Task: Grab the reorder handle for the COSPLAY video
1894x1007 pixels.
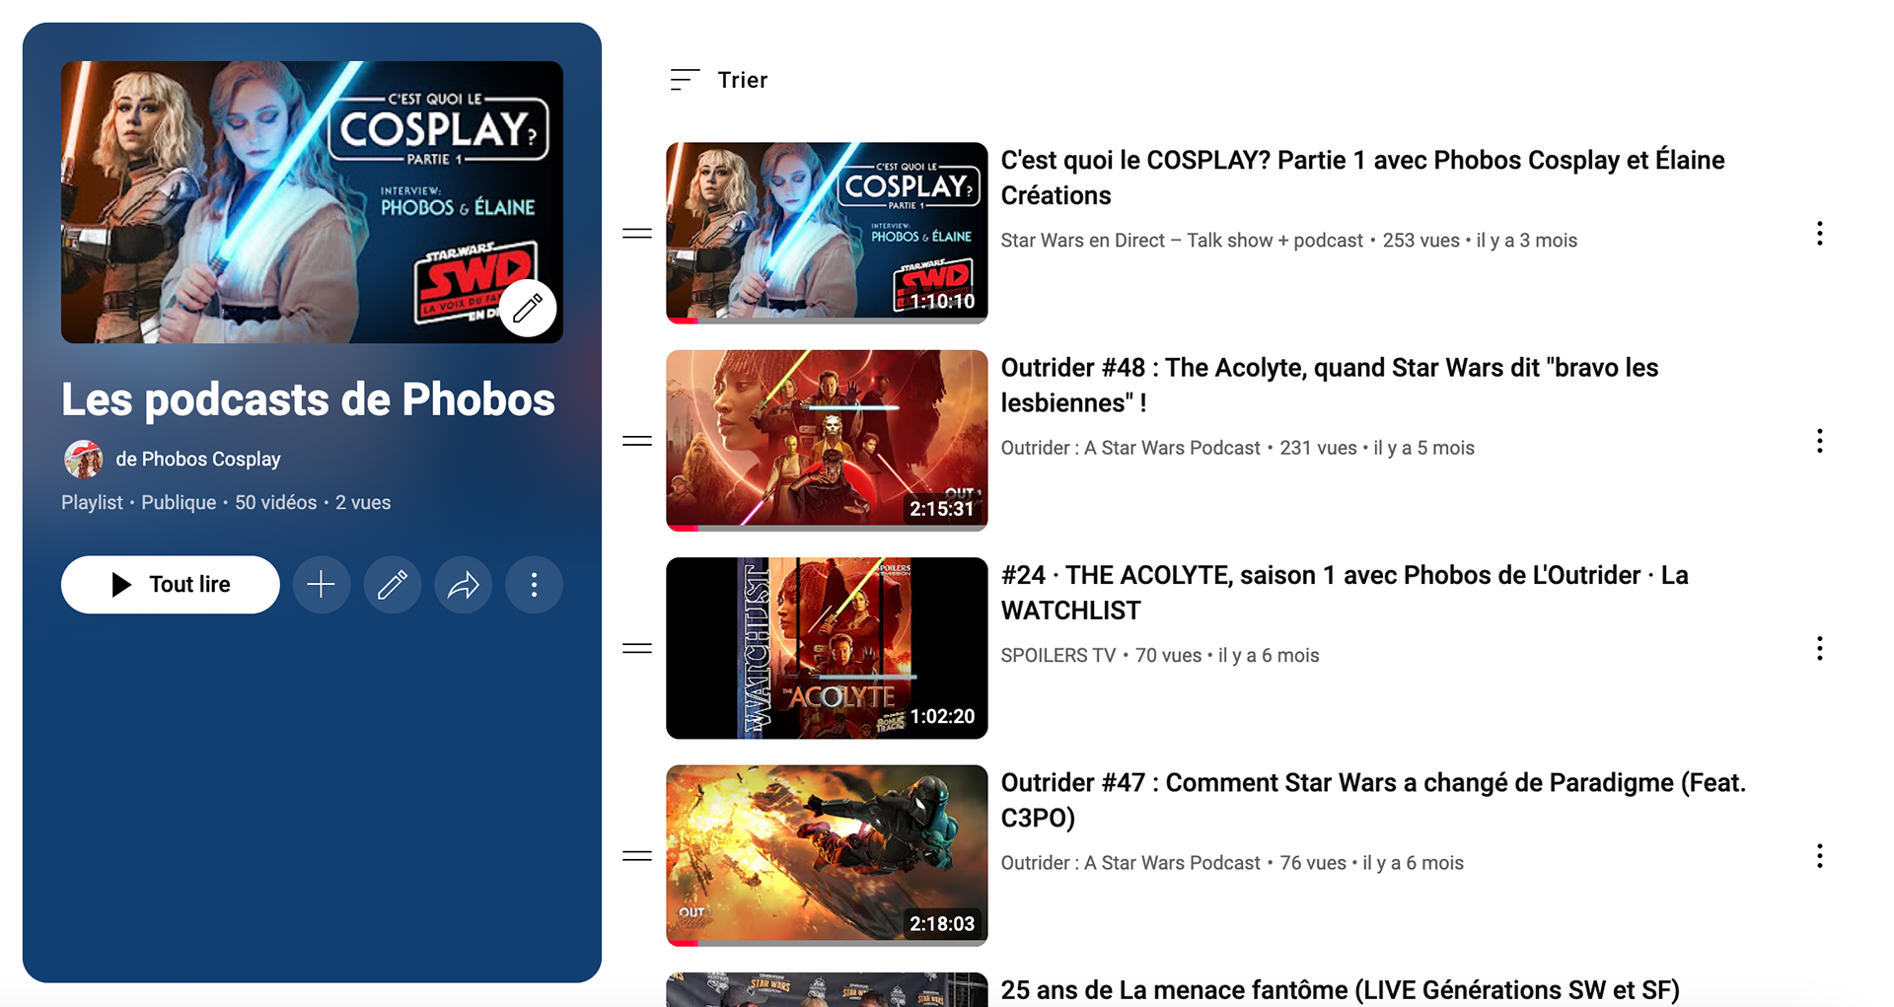Action: 637,234
